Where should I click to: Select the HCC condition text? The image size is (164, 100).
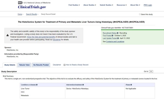23,92
